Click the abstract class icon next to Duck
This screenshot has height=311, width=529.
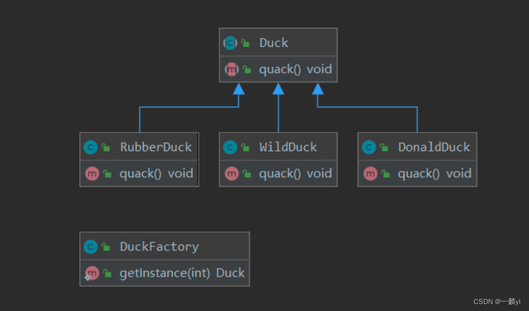230,43
